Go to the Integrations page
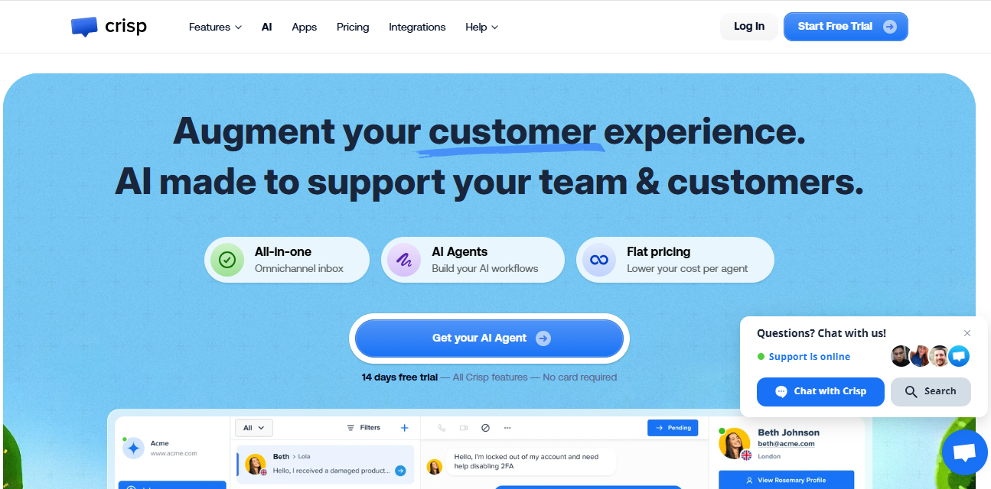Image resolution: width=991 pixels, height=489 pixels. point(417,27)
